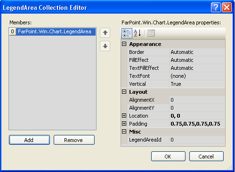Open the Property Pages toolbar icon

[x=151, y=33]
